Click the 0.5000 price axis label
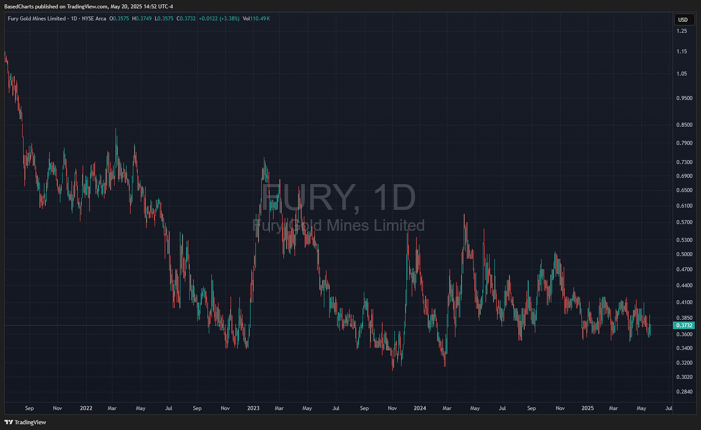 pyautogui.click(x=684, y=254)
